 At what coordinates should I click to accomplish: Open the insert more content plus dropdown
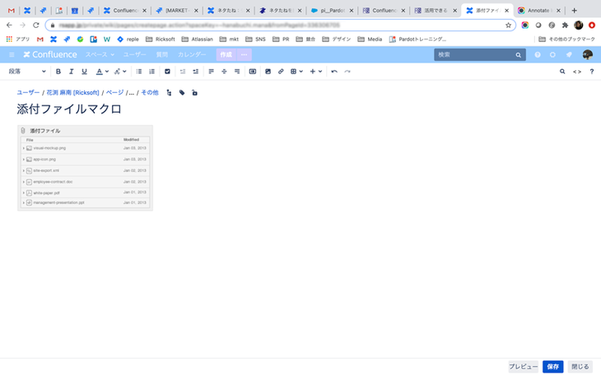coord(316,72)
